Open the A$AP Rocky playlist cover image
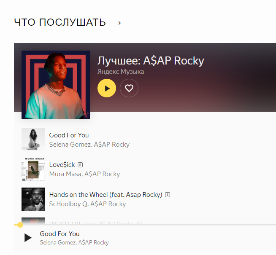 pos(56,85)
